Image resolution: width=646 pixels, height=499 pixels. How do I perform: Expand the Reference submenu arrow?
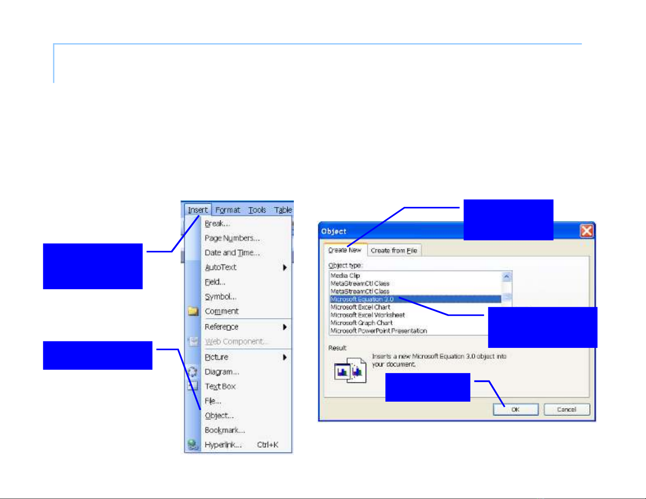284,327
